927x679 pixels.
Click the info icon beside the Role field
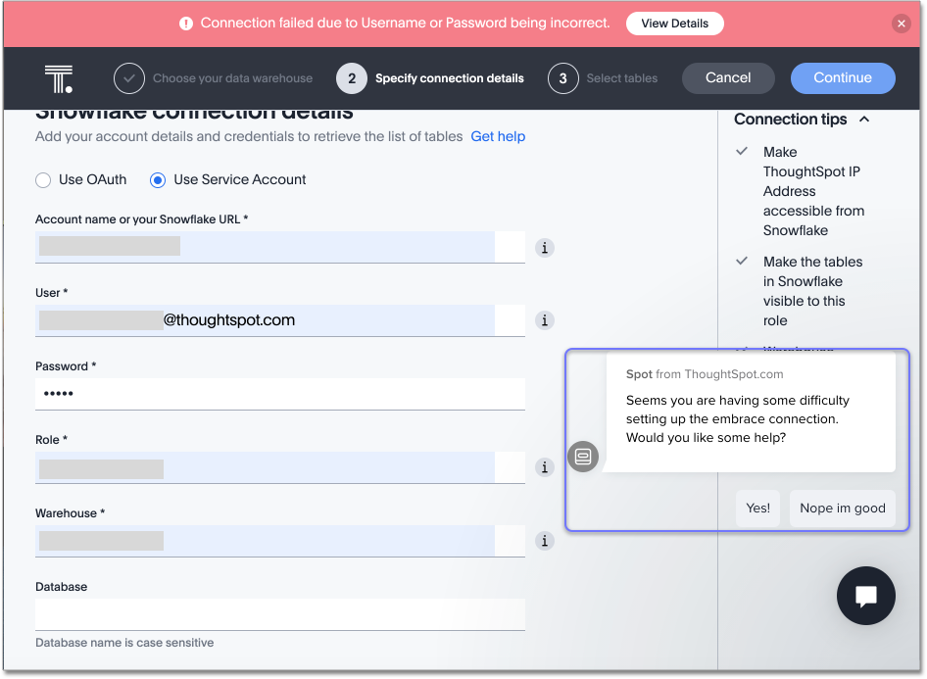545,467
